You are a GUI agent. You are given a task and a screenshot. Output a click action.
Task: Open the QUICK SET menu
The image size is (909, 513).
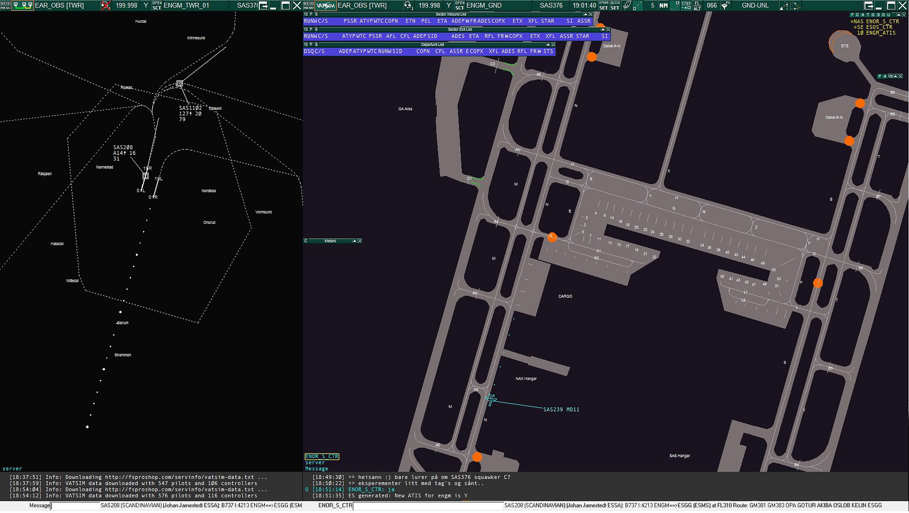615,5
